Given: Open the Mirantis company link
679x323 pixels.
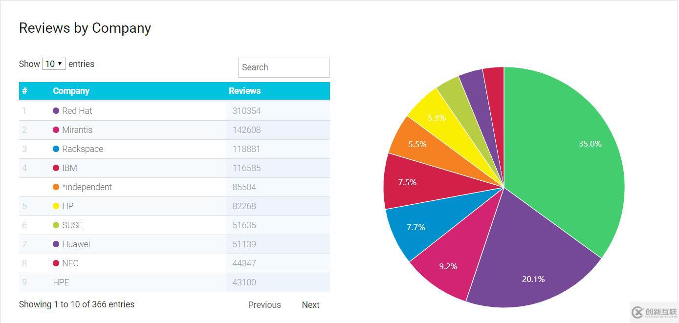Looking at the screenshot, I should click(77, 130).
